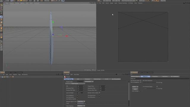Toggle Render LOD in Editor checkbox
190x107 pixels.
(100, 93)
